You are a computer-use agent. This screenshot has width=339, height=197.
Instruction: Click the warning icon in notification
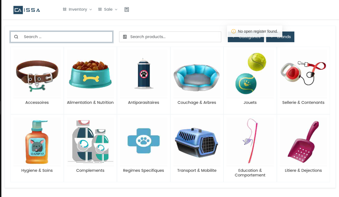click(234, 31)
